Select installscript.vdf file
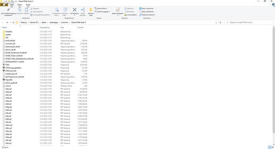This screenshot has width=275, height=149. tap(10, 74)
